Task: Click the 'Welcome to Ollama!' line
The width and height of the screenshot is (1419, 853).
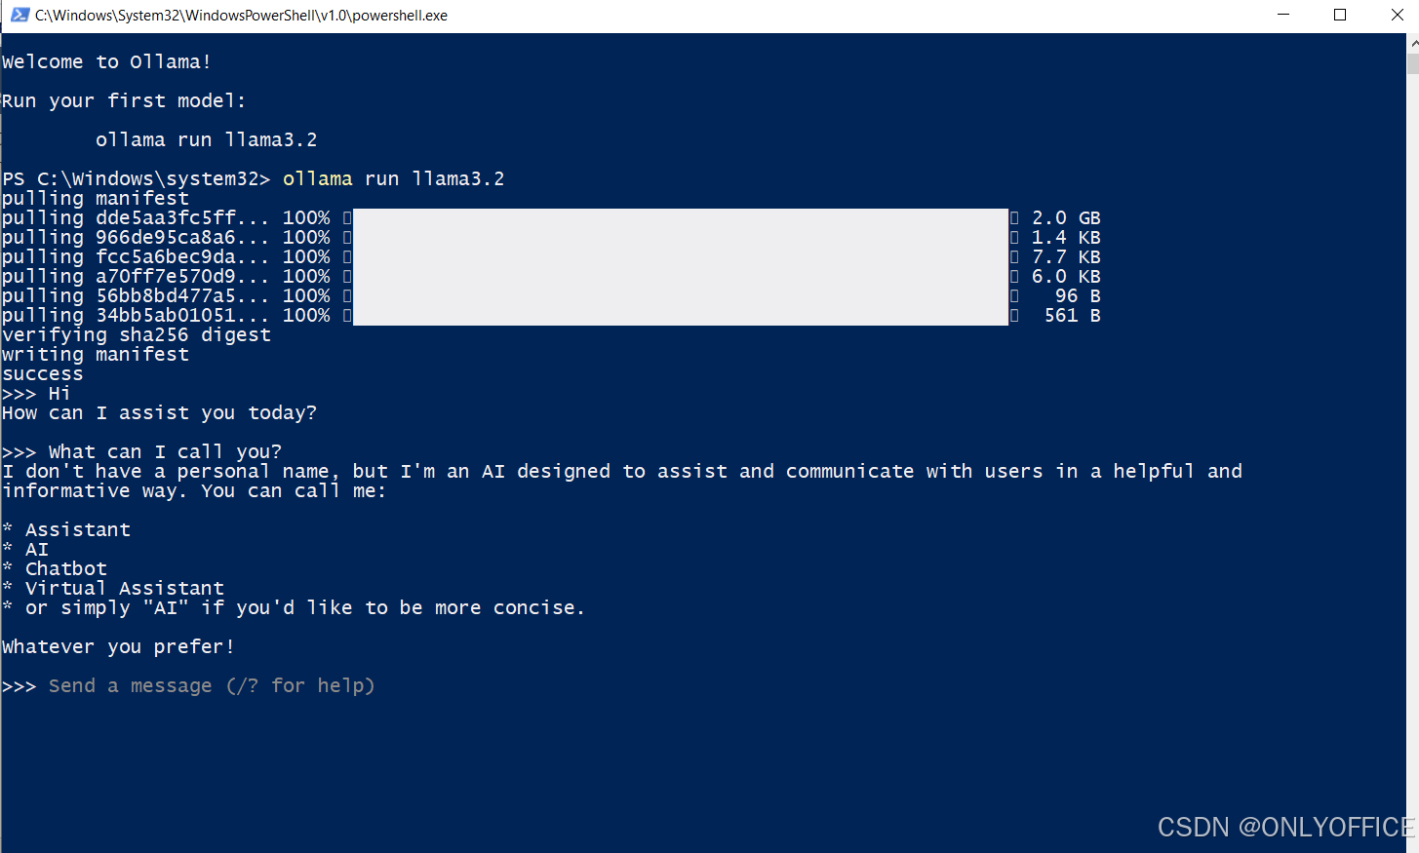Action: pos(106,61)
